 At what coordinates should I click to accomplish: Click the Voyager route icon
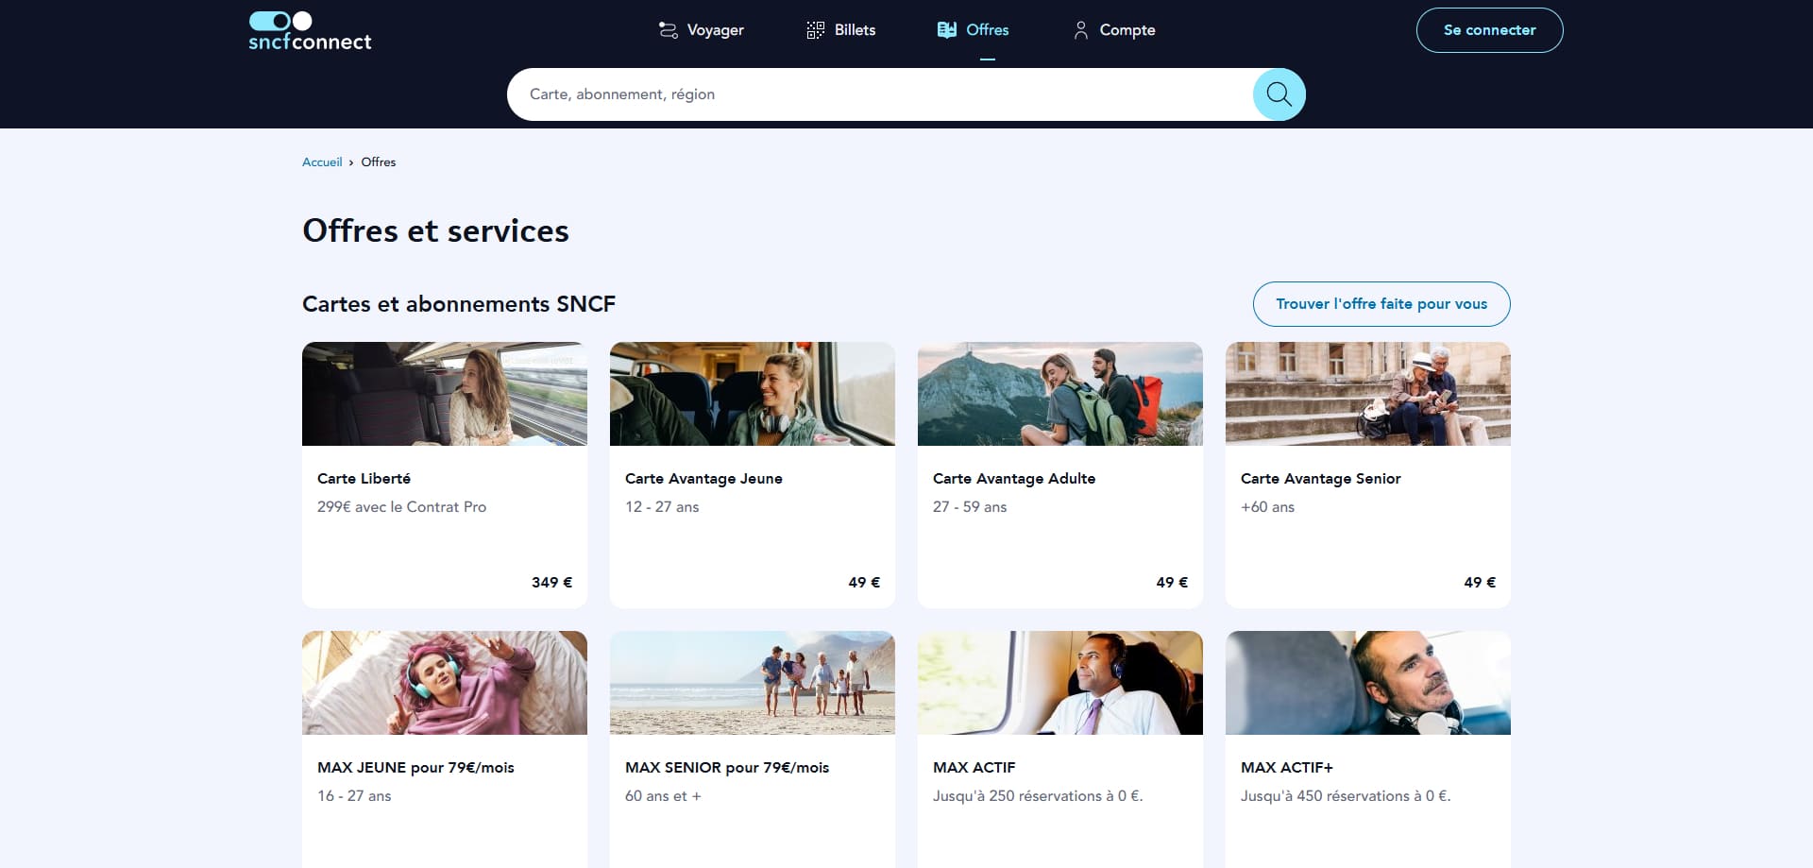click(x=668, y=30)
